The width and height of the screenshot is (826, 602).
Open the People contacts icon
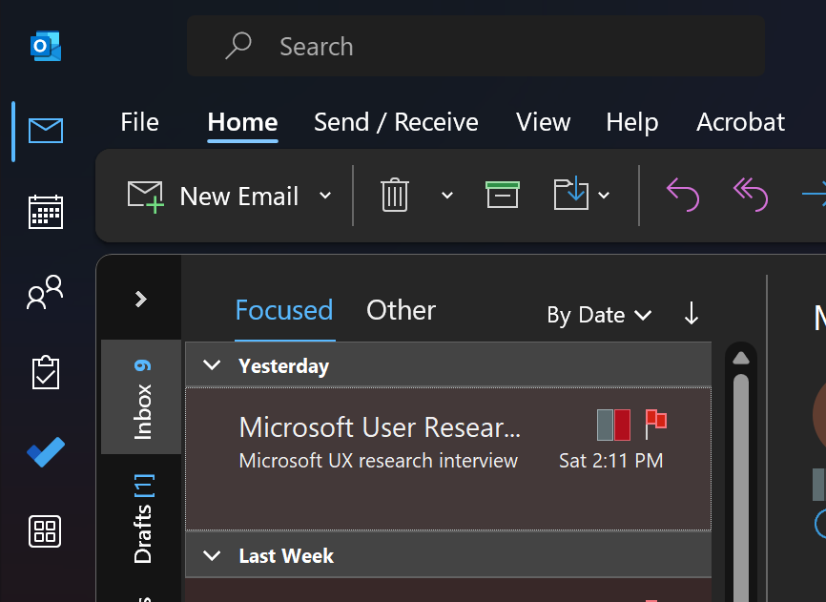(45, 292)
